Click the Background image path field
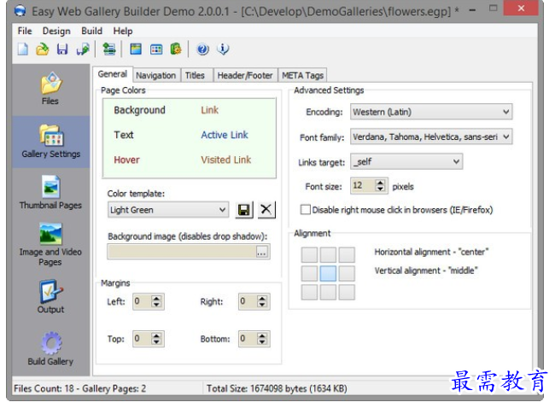555x408 pixels. tap(182, 252)
